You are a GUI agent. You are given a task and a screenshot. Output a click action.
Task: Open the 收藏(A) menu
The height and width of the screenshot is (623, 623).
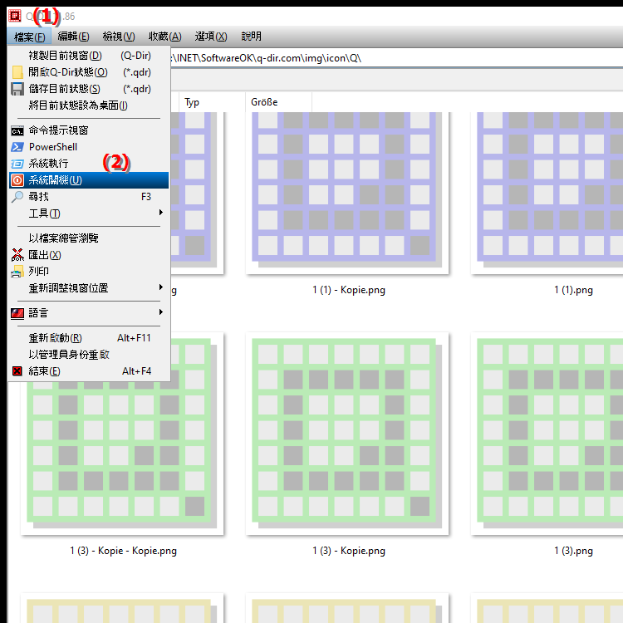[x=165, y=37]
